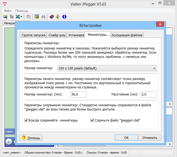Minimize the Vallen JPegger window
The image size is (177, 157).
pyautogui.click(x=153, y=3)
